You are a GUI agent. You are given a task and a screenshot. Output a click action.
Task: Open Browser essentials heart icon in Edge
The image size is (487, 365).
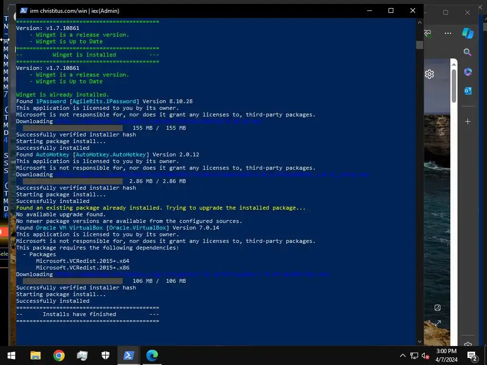(x=428, y=33)
